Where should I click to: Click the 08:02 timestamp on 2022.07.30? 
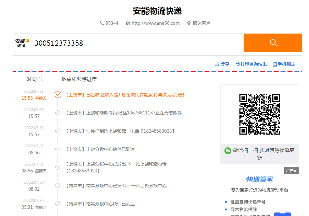(x=34, y=189)
